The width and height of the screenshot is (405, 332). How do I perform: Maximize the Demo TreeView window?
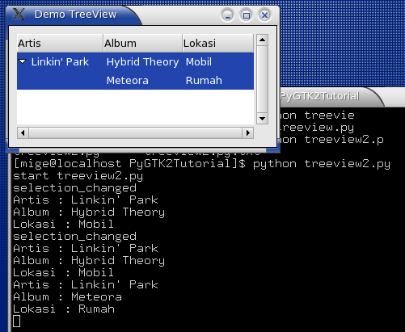pyautogui.click(x=246, y=15)
